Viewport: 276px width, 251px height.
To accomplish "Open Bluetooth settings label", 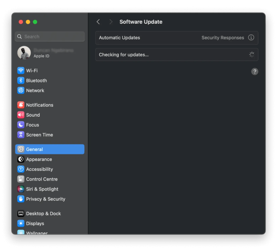I will tap(36, 81).
